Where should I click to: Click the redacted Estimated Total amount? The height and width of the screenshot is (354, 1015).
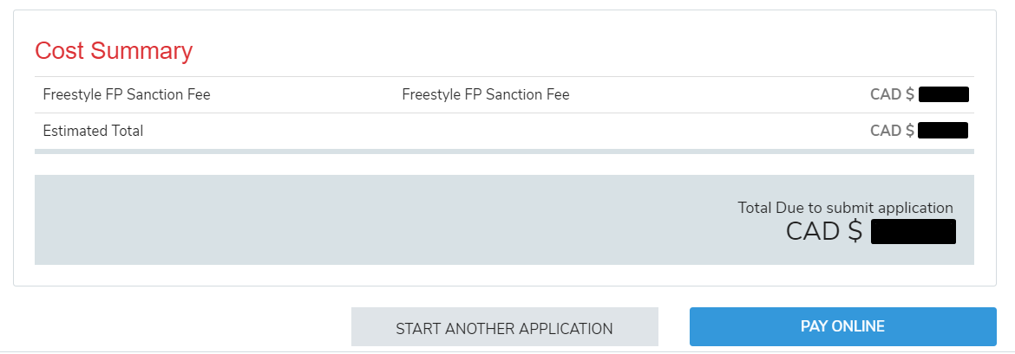click(943, 131)
